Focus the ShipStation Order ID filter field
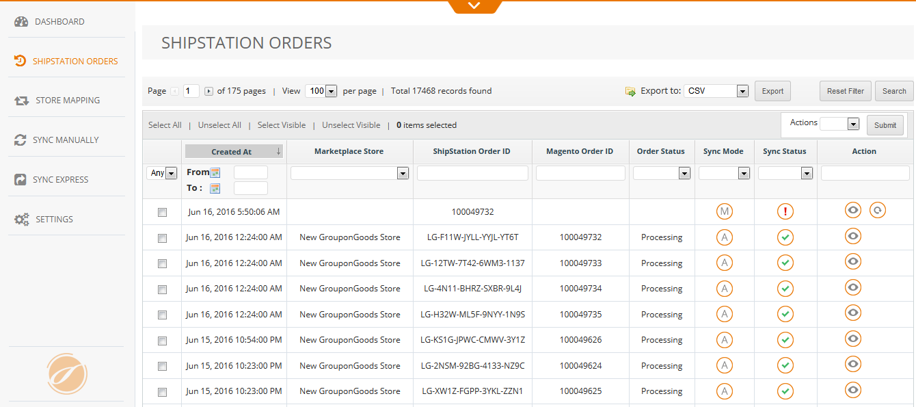The width and height of the screenshot is (916, 407). pos(472,174)
